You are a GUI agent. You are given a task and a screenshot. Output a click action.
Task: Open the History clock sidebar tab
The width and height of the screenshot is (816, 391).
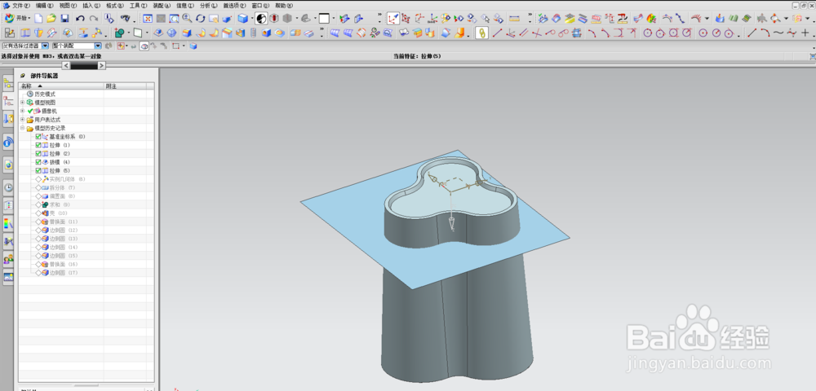pyautogui.click(x=8, y=187)
